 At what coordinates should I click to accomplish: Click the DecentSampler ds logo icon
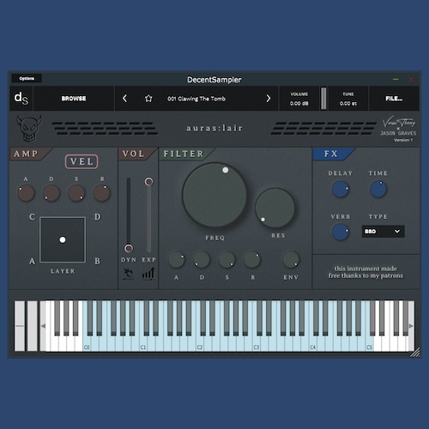coord(21,99)
